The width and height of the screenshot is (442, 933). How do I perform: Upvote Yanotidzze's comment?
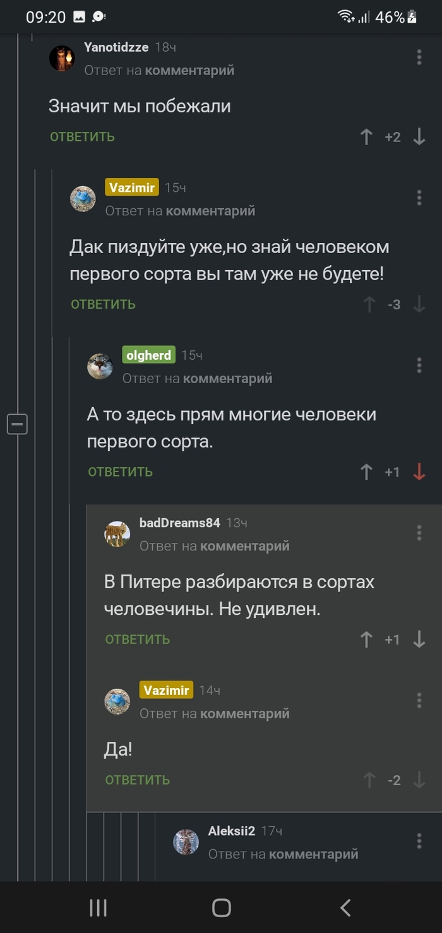366,137
